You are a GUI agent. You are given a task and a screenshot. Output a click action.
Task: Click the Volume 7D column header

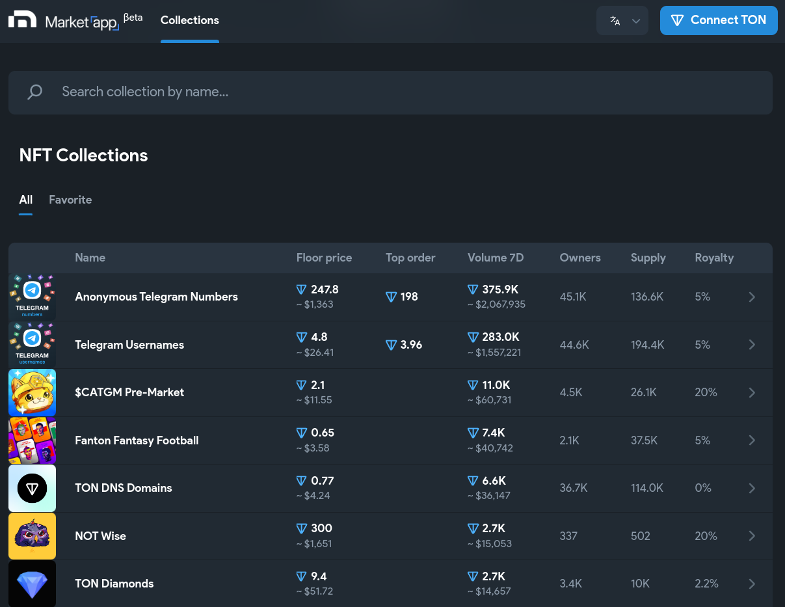(496, 258)
